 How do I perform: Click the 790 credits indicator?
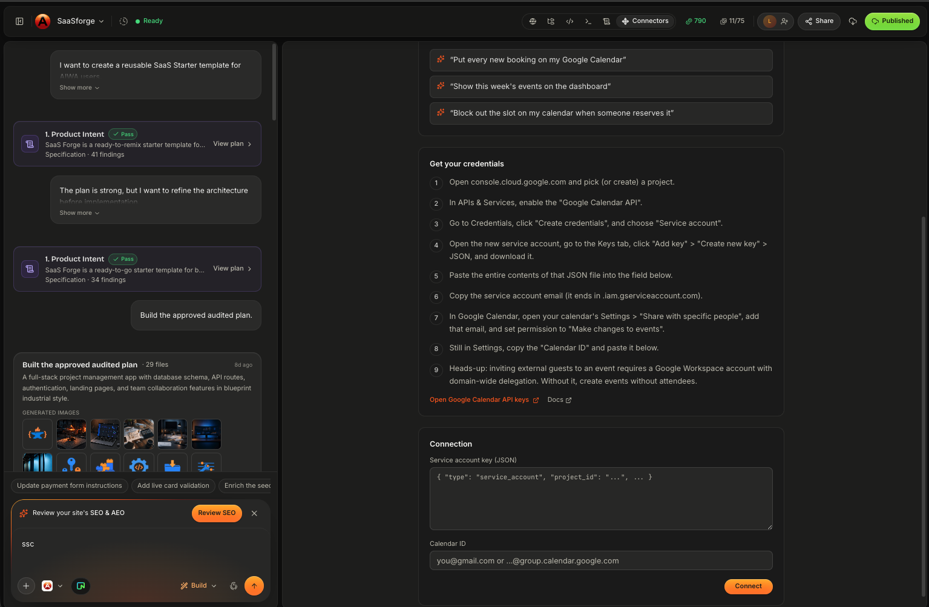tap(696, 21)
